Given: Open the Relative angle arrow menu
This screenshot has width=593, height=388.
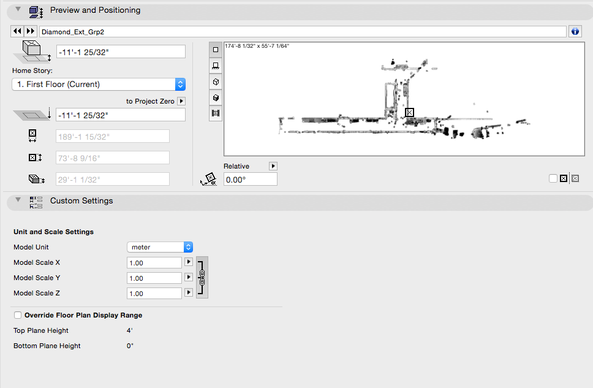Looking at the screenshot, I should (273, 166).
